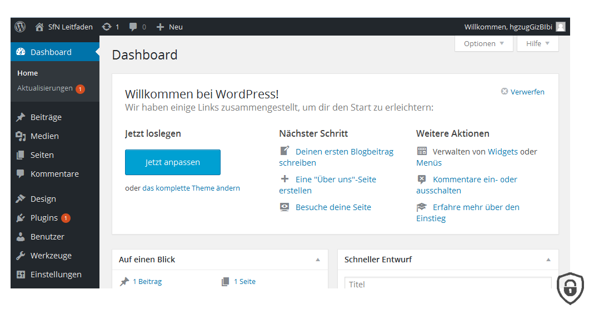Screen dimensions: 589x309
Task: Click Erfahre mehr über den Einstieg link
Action: point(468,213)
